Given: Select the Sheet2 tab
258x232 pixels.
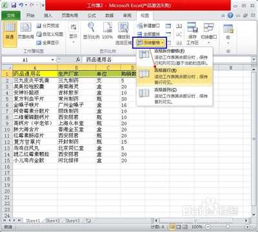Looking at the screenshot, I should click(x=53, y=220).
